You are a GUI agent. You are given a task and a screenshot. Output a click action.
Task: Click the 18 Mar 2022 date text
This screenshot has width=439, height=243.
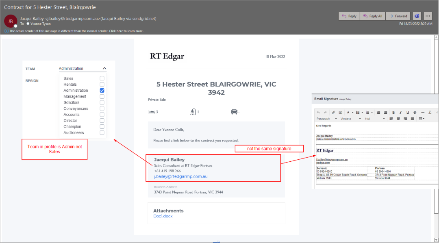pyautogui.click(x=275, y=56)
